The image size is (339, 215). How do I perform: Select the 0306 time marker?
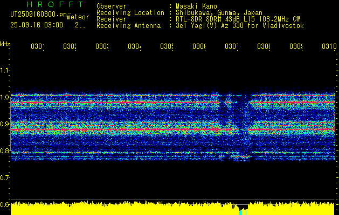(x=199, y=46)
